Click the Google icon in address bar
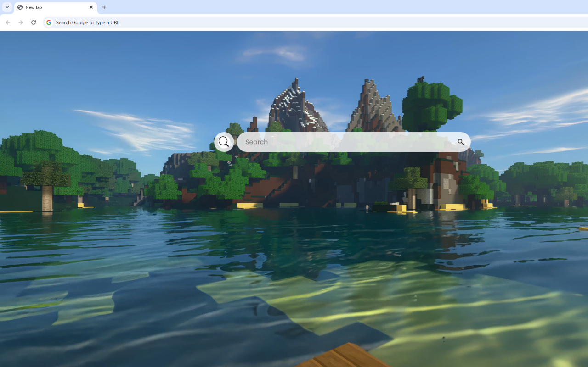Image resolution: width=588 pixels, height=367 pixels. click(x=49, y=22)
